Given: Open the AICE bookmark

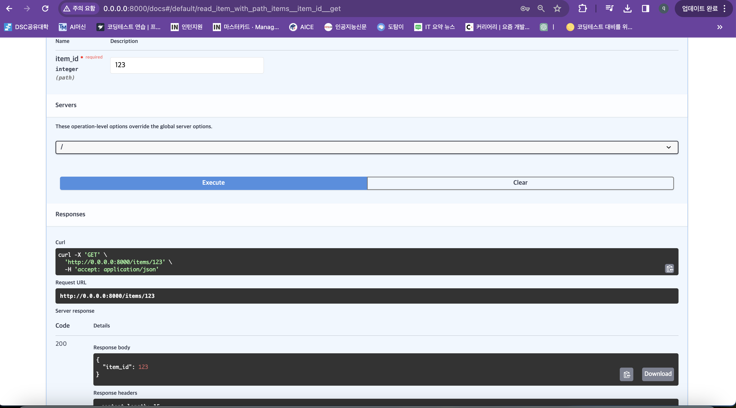Looking at the screenshot, I should 301,27.
